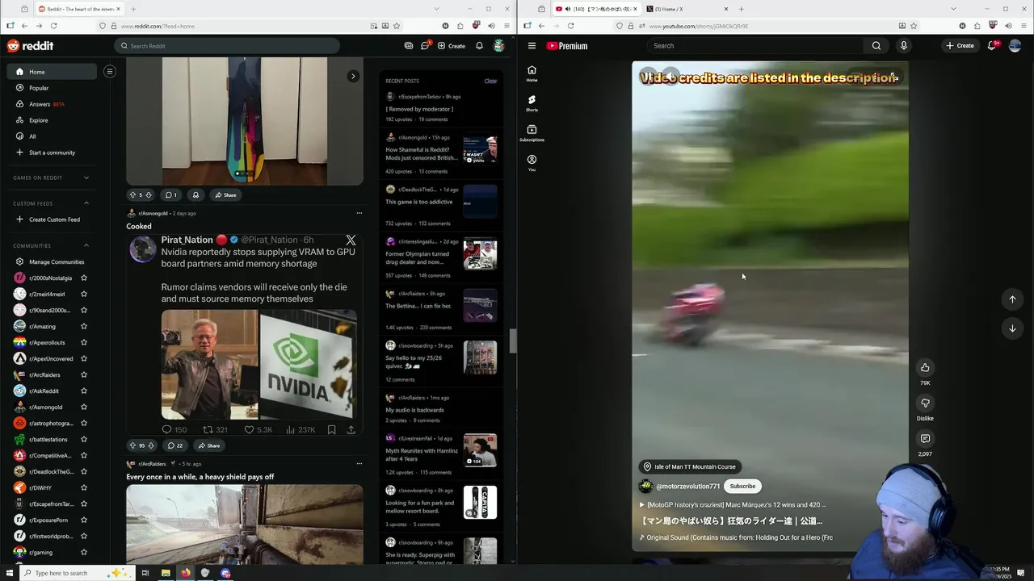Open Isle of Man TT Mountain Course location
1034x581 pixels.
688,466
